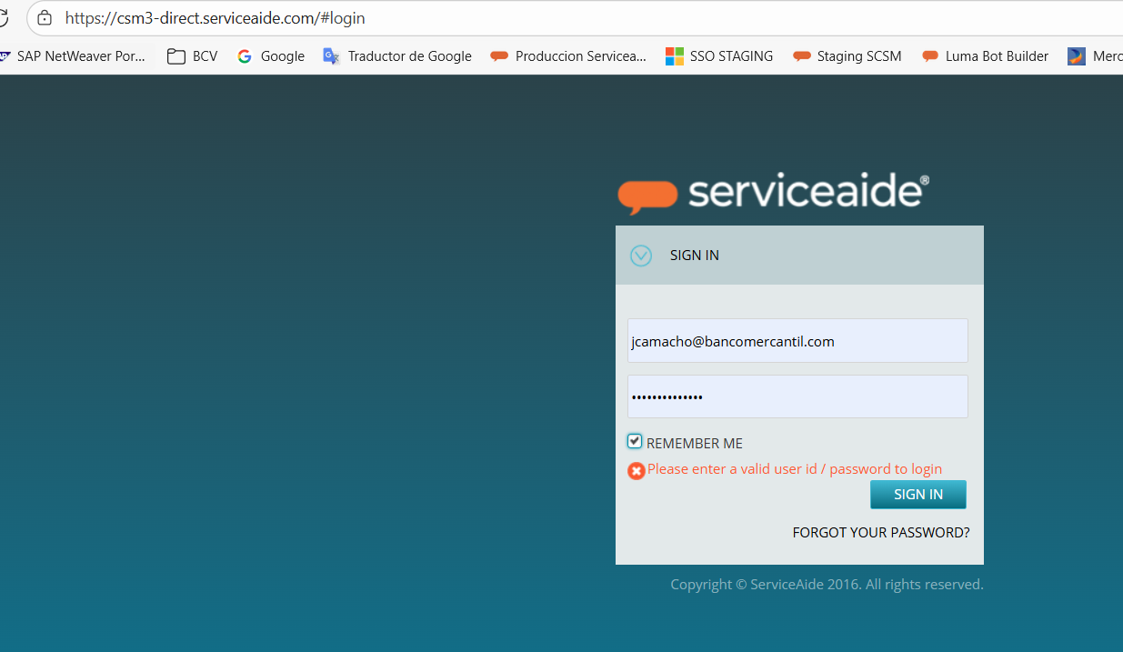Collapse the SIGN IN panel chevron
The image size is (1123, 652).
coord(641,256)
